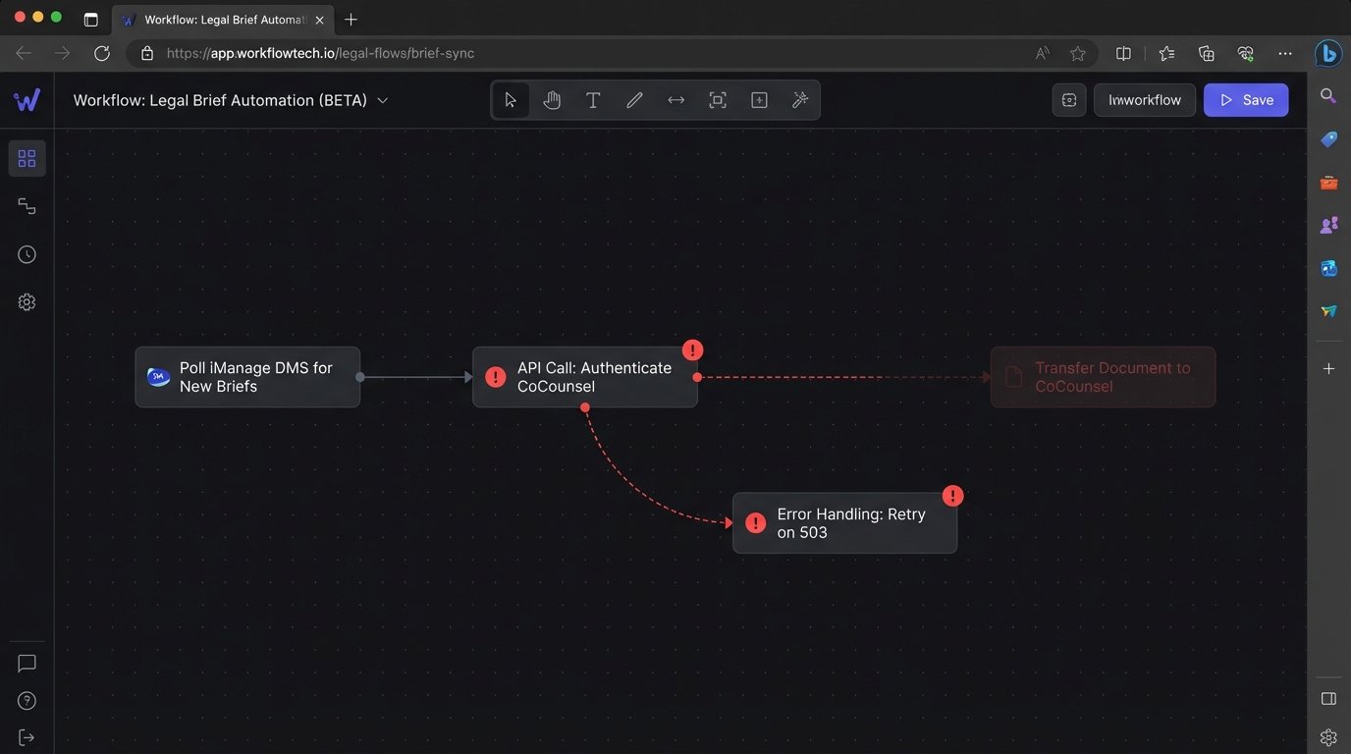Expand the workflow title dropdown chevron
This screenshot has width=1351, height=754.
point(383,100)
